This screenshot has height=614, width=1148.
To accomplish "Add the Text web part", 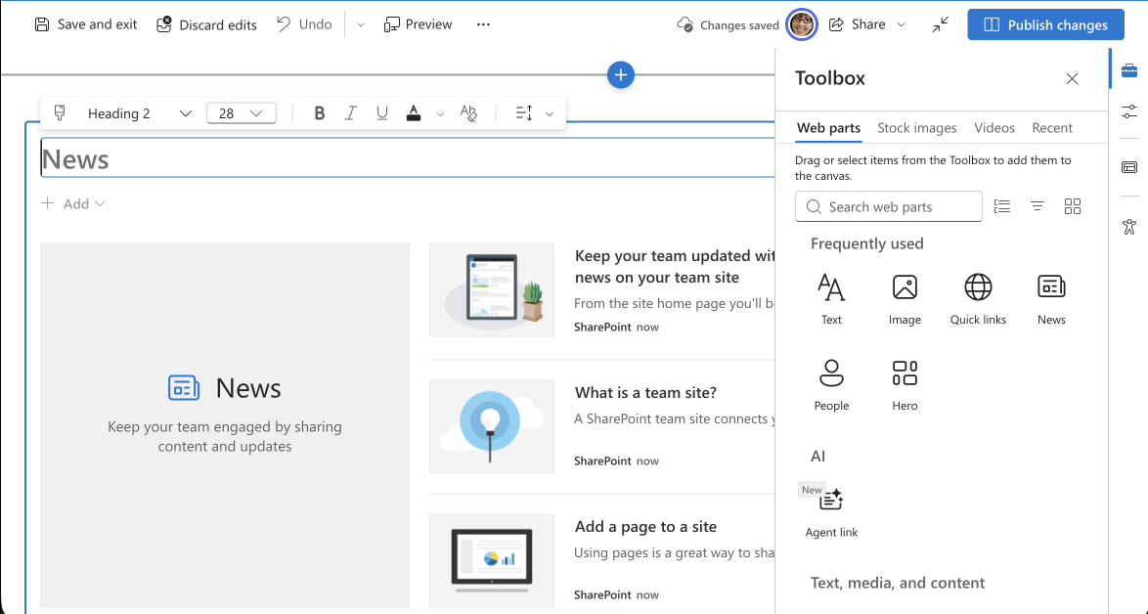I will 831,298.
